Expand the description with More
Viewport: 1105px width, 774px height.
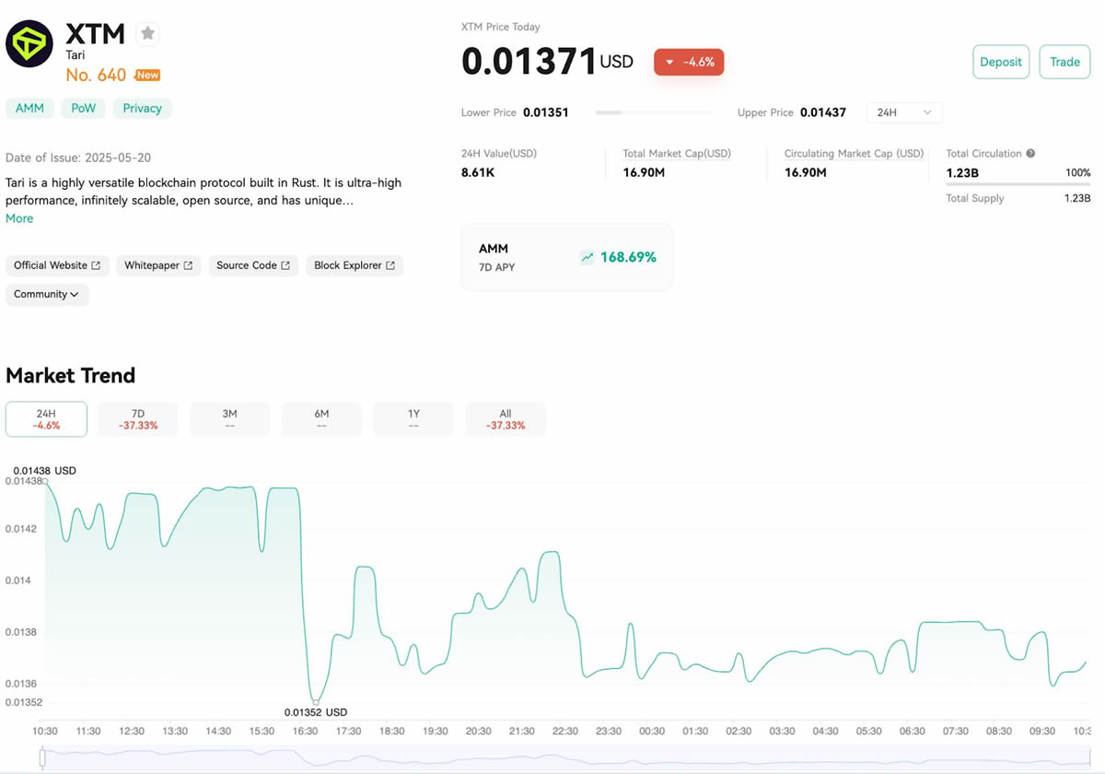(19, 218)
